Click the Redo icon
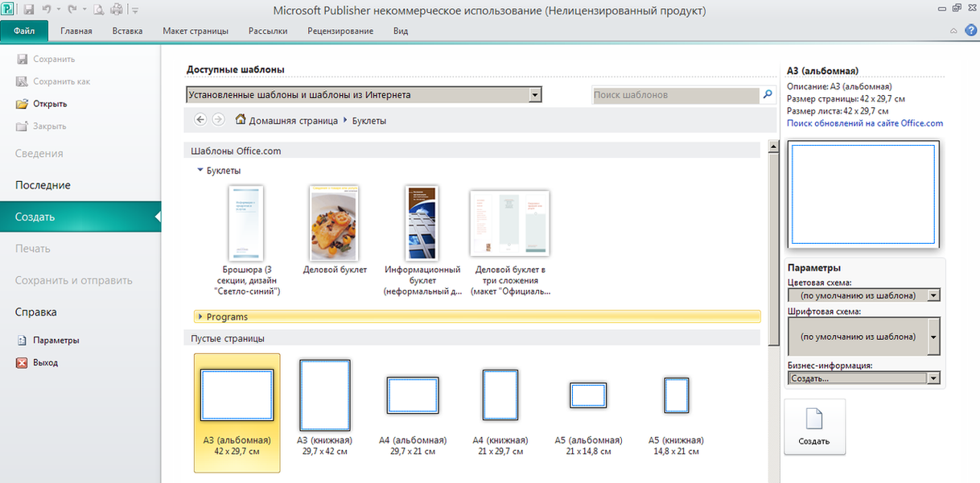Image resolution: width=980 pixels, height=483 pixels. click(x=72, y=9)
